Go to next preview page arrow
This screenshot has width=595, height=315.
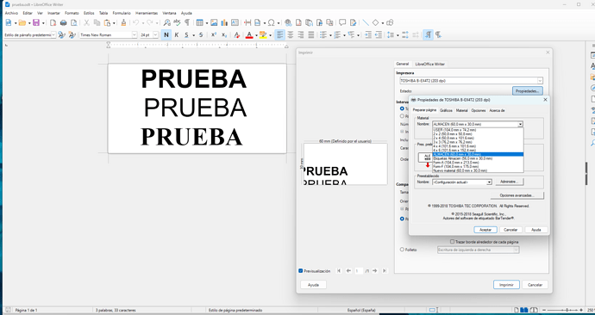click(x=375, y=271)
